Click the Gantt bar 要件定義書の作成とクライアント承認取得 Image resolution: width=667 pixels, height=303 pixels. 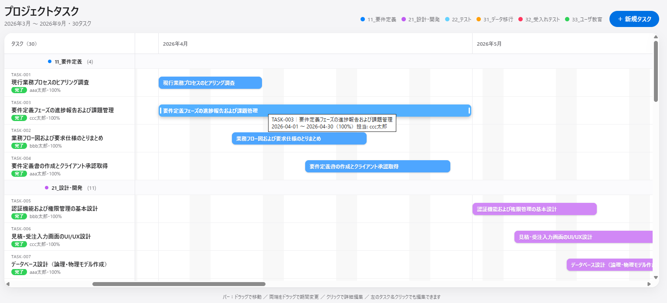[378, 166]
